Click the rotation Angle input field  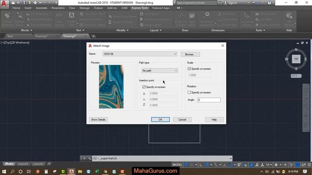tap(209, 100)
